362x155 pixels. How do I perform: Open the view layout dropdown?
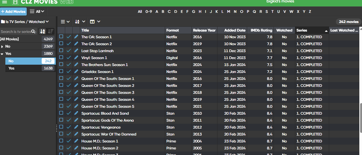coord(65,22)
